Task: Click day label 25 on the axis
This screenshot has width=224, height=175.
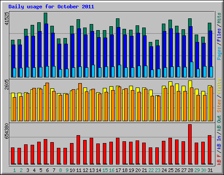Action: 171,170
